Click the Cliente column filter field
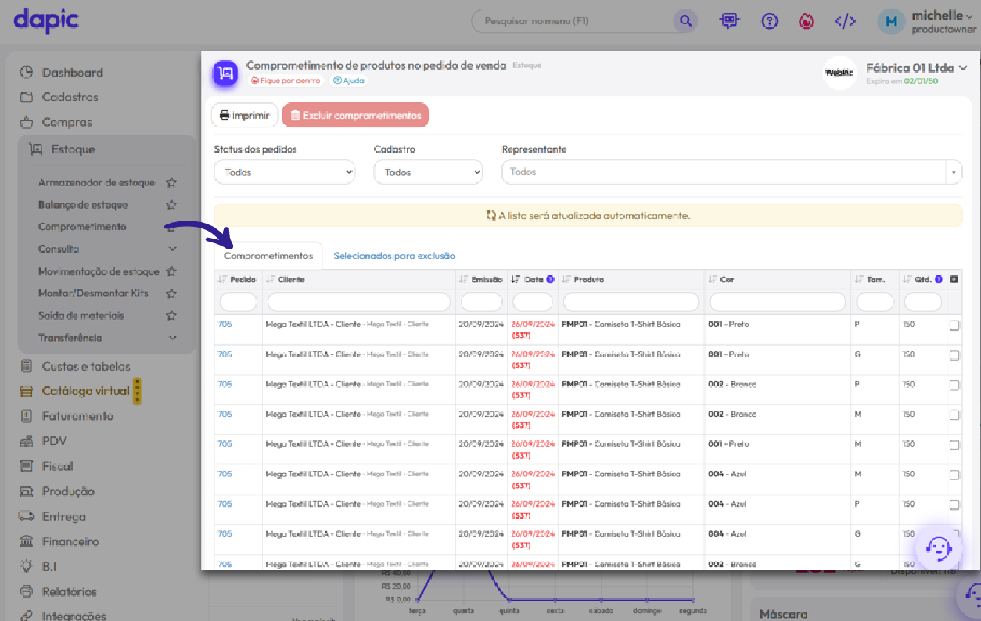The height and width of the screenshot is (621, 981). point(358,302)
